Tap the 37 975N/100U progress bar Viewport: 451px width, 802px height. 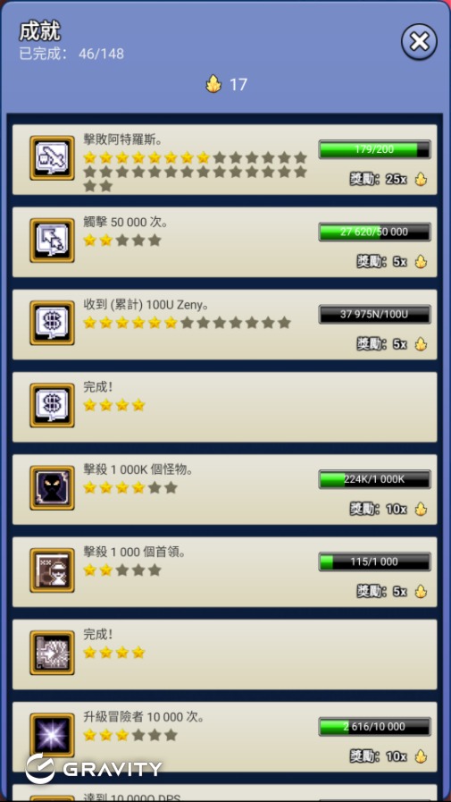point(374,314)
